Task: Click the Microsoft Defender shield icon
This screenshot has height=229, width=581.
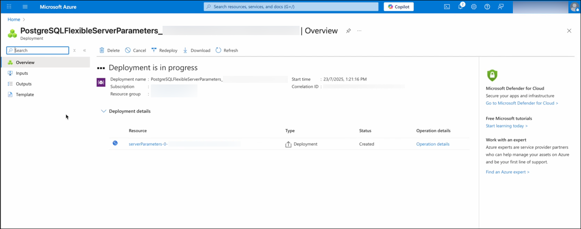Action: click(x=492, y=75)
